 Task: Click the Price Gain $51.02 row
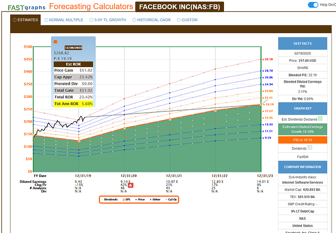tap(73, 71)
